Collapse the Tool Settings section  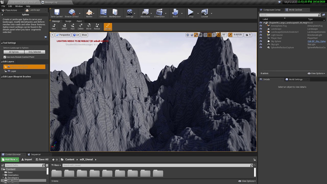(x=2, y=43)
